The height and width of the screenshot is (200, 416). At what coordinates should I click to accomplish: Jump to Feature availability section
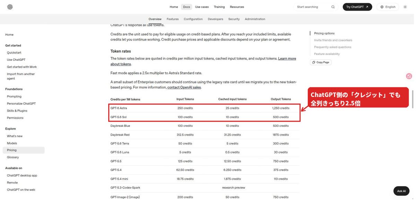(x=327, y=54)
